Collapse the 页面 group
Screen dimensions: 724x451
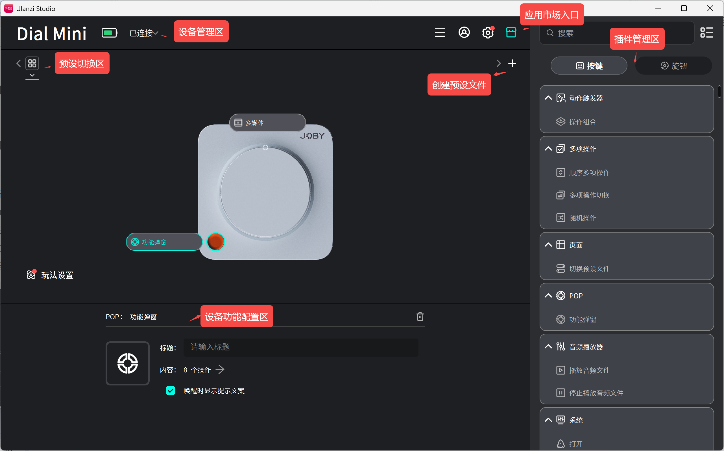click(548, 245)
